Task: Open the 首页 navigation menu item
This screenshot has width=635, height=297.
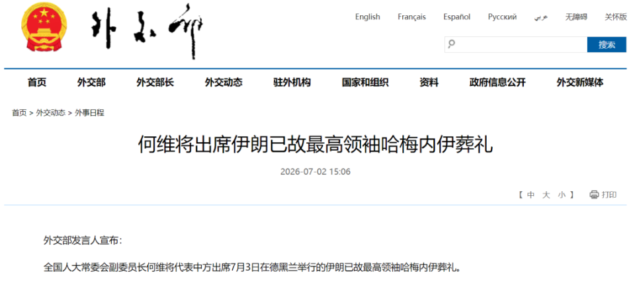Action: 37,83
